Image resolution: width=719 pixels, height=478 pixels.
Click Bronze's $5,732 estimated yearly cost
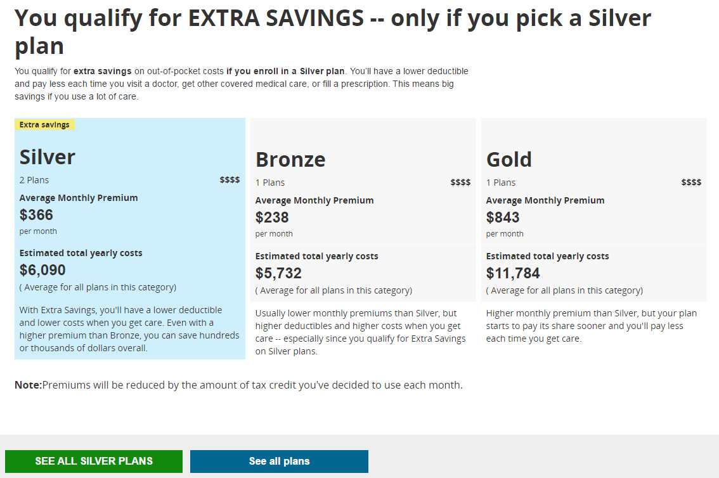(x=278, y=273)
